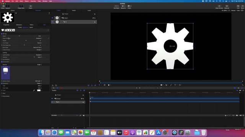Image resolution: width=245 pixels, height=137 pixels.
Task: Click the white Color swatch
Action: tap(39, 90)
